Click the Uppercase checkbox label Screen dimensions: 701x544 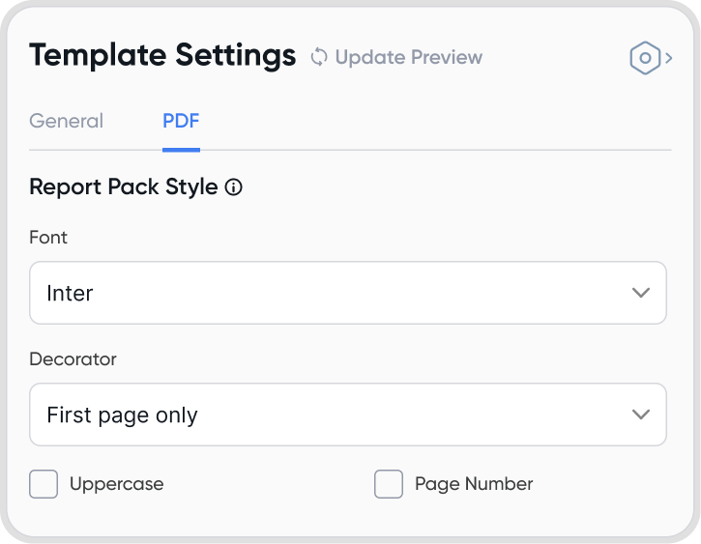click(x=116, y=484)
